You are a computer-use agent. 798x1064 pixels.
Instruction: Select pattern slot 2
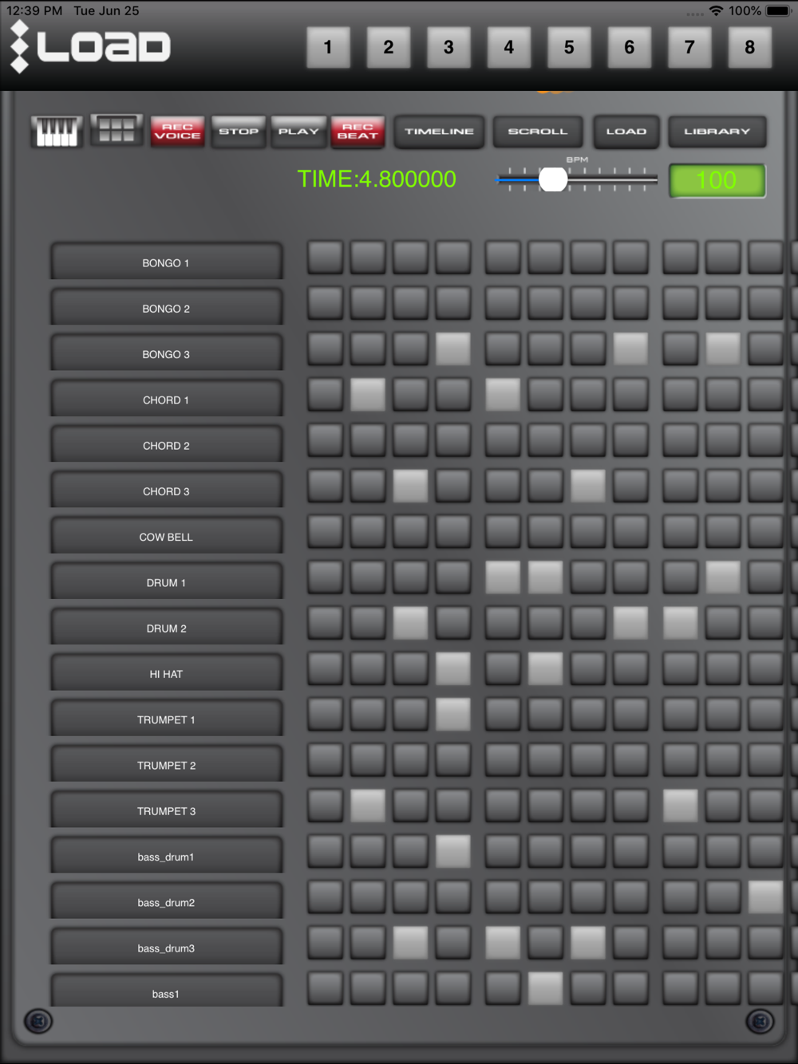point(389,47)
